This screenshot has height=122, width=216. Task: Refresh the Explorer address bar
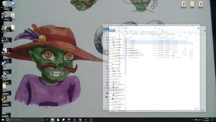(191, 34)
